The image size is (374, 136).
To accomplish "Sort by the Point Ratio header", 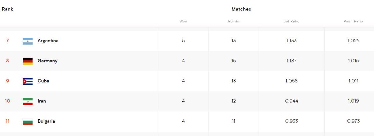I will pyautogui.click(x=353, y=21).
